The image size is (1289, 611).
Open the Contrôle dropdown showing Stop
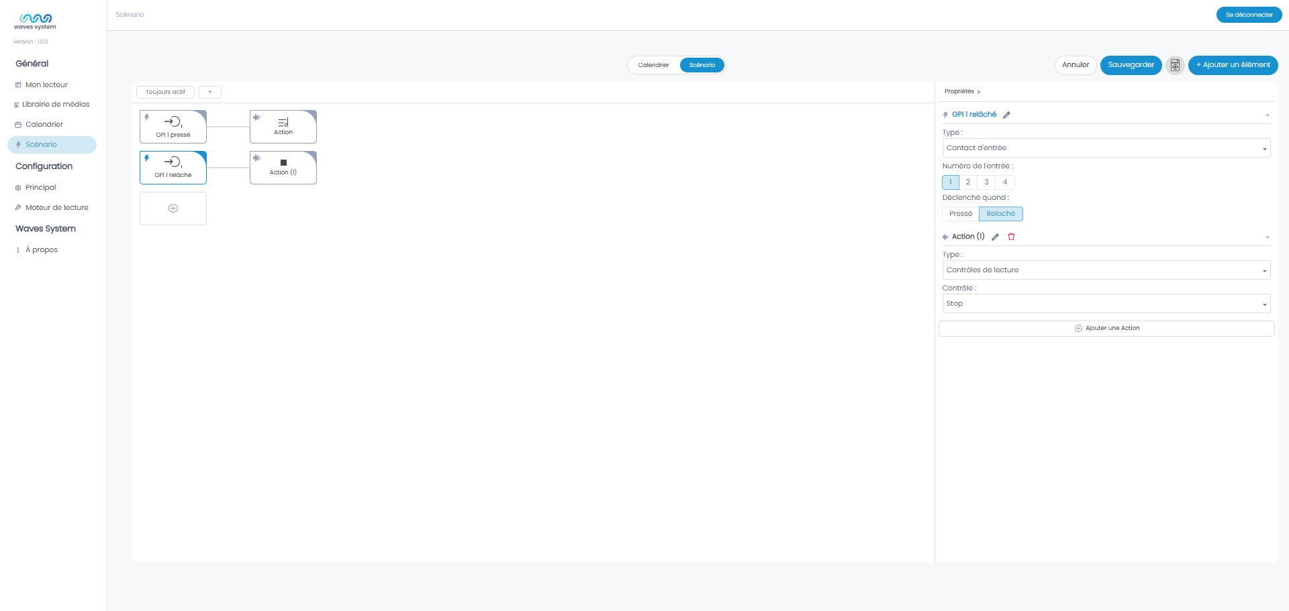(1106, 304)
